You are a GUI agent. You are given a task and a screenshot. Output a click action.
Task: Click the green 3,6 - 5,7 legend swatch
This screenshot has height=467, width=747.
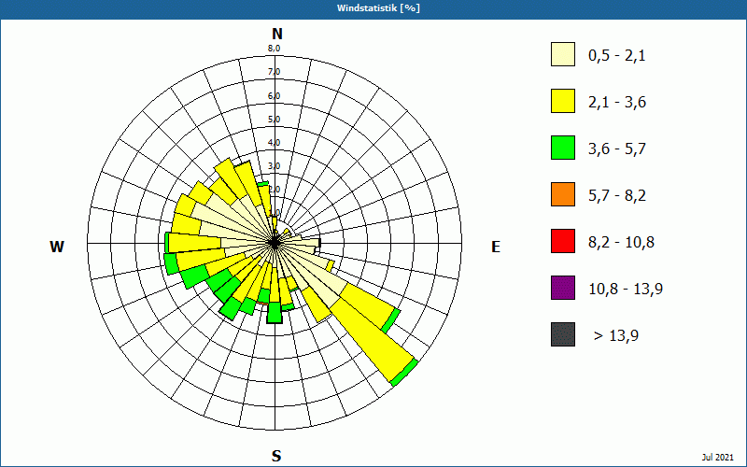(563, 148)
